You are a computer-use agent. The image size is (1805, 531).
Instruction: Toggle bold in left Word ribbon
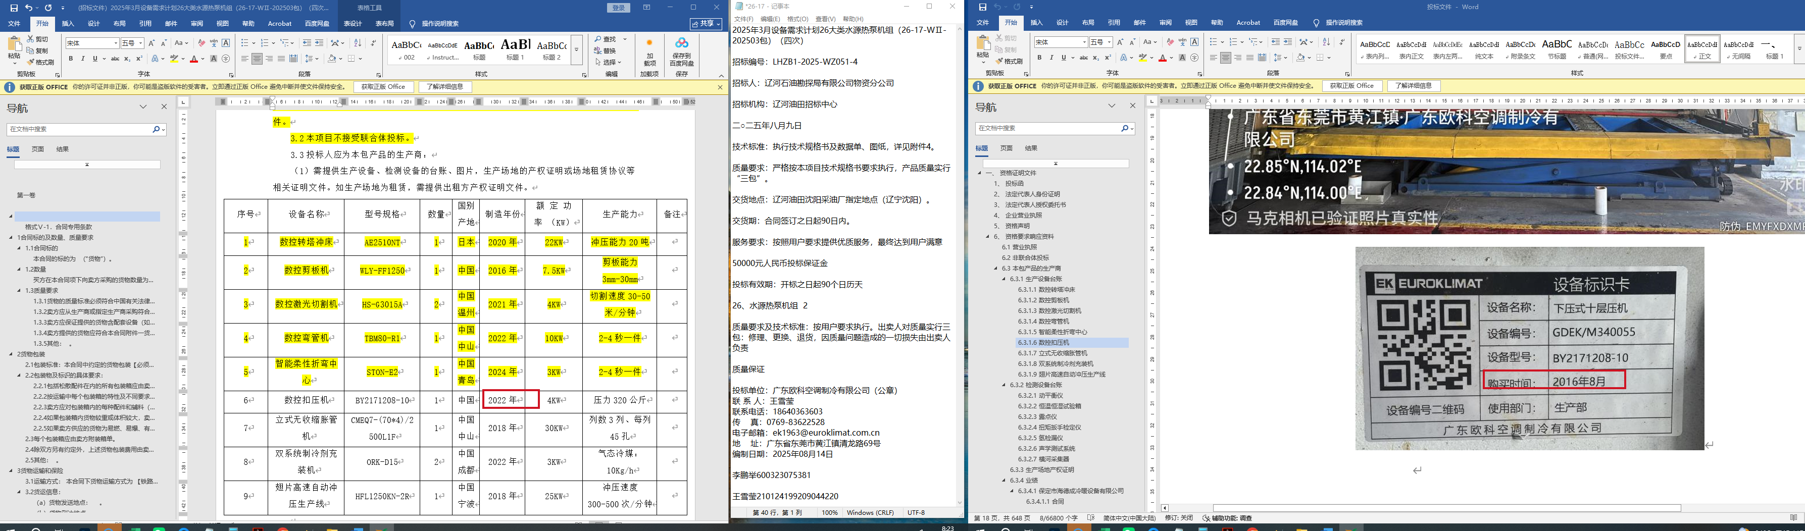[71, 59]
